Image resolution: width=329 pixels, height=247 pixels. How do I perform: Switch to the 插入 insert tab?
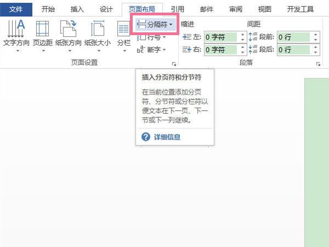coord(78,9)
